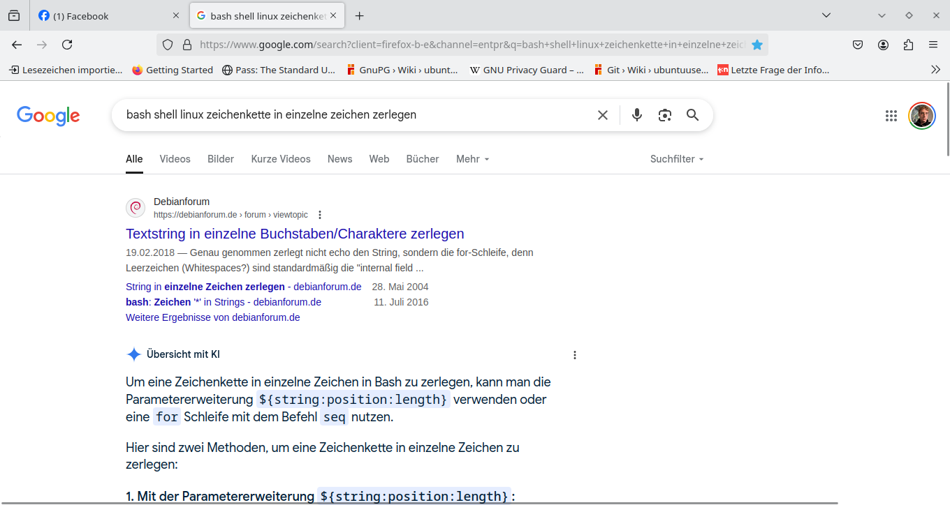Screen dimensions: 950x505
Task: Start voice search with the microphone icon
Action: 636,115
